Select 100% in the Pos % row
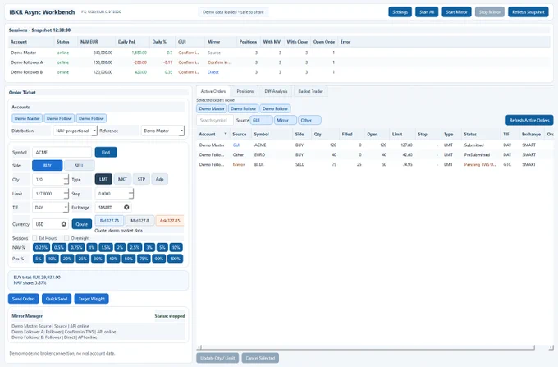558x367 pixels. (175, 259)
